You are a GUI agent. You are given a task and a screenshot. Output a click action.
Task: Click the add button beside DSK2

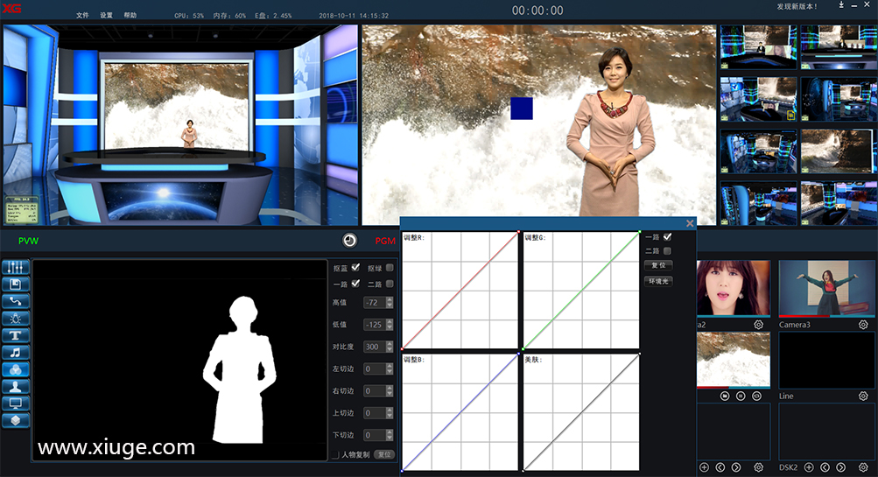[x=809, y=467]
